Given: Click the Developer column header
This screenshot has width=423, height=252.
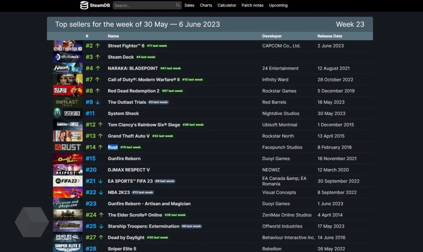Looking at the screenshot, I should (x=272, y=36).
